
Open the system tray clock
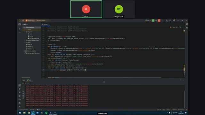click(x=181, y=113)
